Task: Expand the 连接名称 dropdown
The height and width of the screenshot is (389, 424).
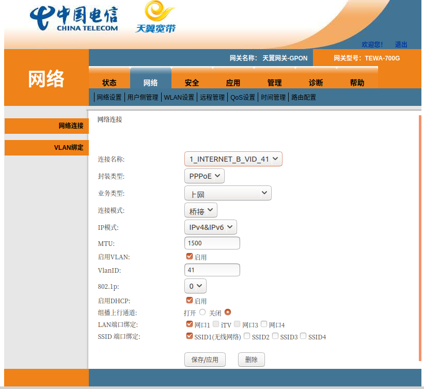Action: point(233,159)
